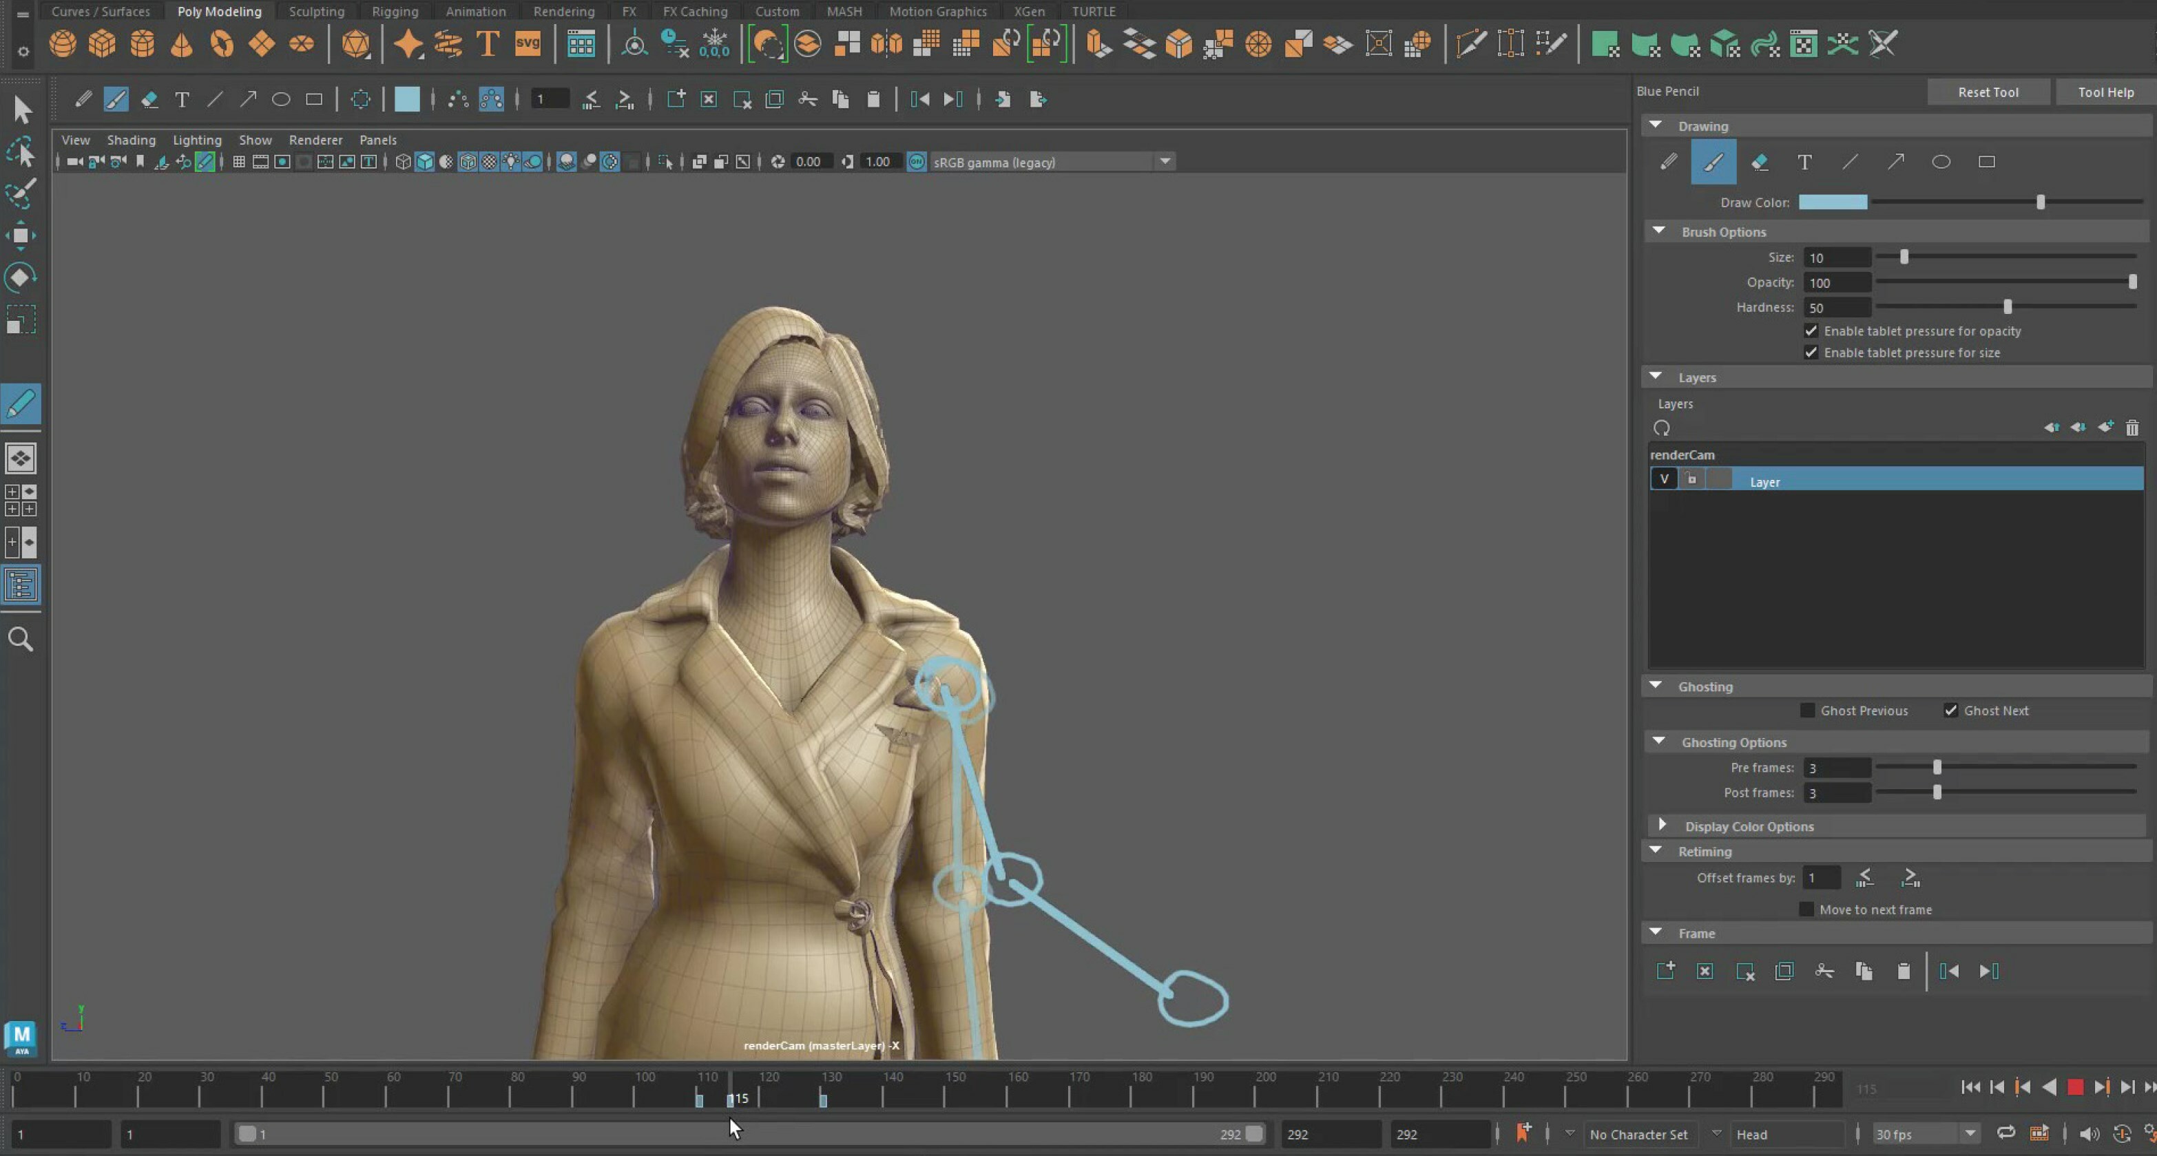The height and width of the screenshot is (1156, 2157).
Task: Enable the Ghost Previous option
Action: click(1808, 710)
